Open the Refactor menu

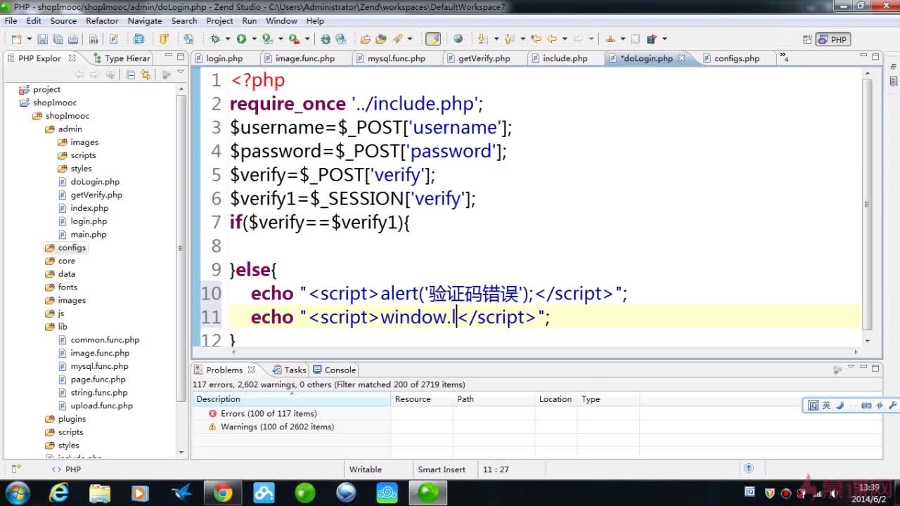102,21
